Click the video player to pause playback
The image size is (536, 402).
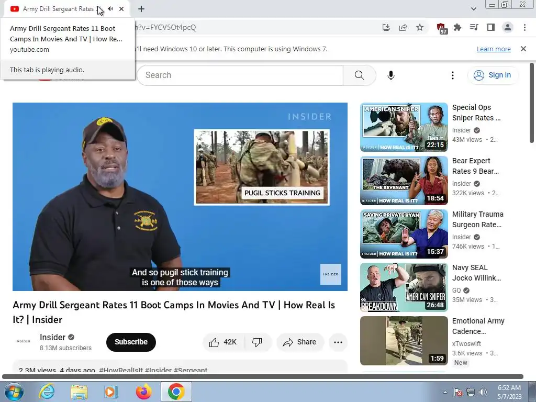tap(180, 197)
